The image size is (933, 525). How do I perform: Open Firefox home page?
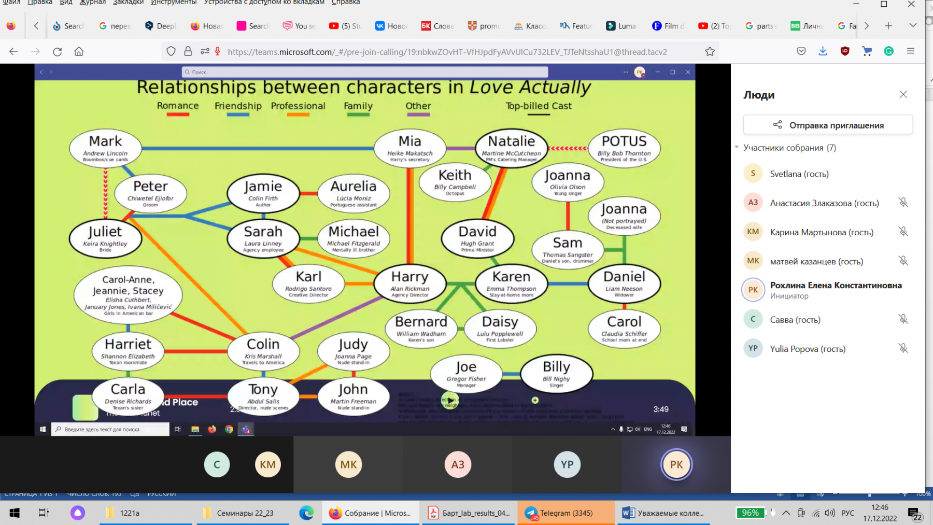(x=79, y=51)
